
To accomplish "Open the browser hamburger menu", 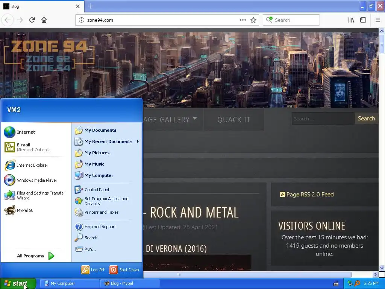I will [378, 20].
